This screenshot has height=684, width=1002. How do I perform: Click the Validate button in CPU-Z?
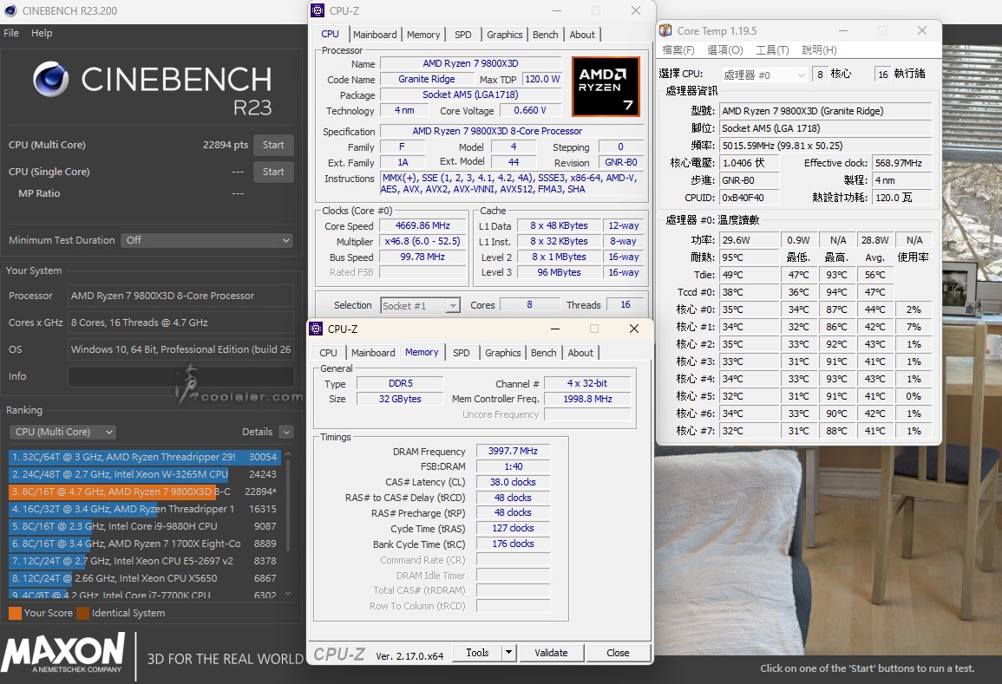click(551, 653)
